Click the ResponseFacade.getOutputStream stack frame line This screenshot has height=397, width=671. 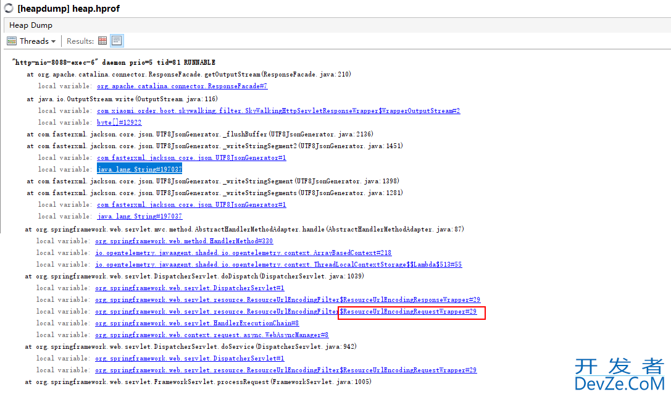pyautogui.click(x=189, y=75)
